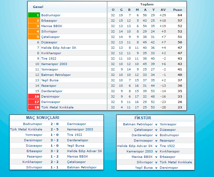Click the AV column header
The width and height of the screenshot is (214, 177).
point(163,10)
